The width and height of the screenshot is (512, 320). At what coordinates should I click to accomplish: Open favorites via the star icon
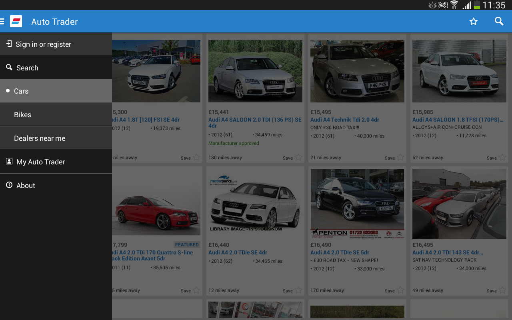(x=474, y=21)
